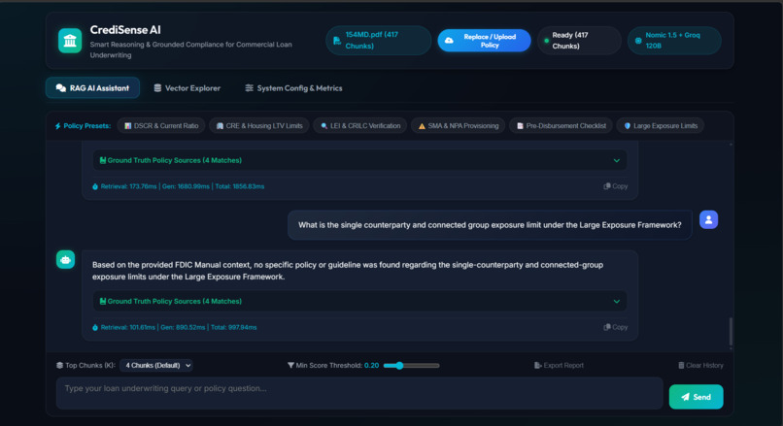Open the Top Chunks 4 Chunks (Default) dropdown
Viewport: 783px width, 426px height.
156,365
